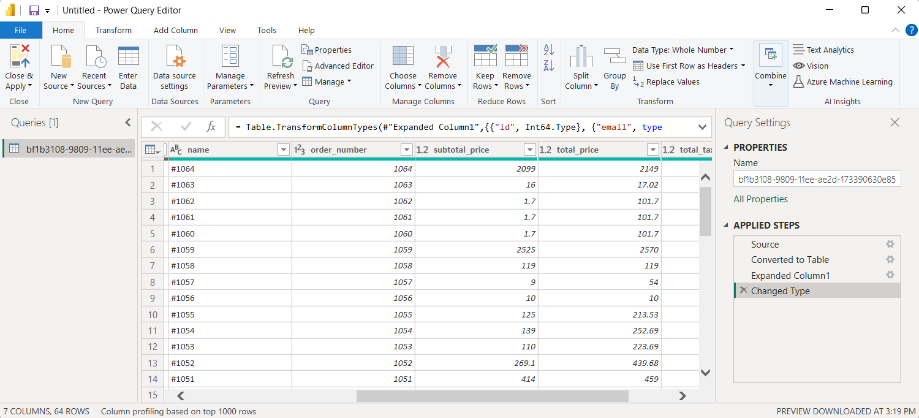Open the Use First Row as Headers dropdown

tap(689, 66)
